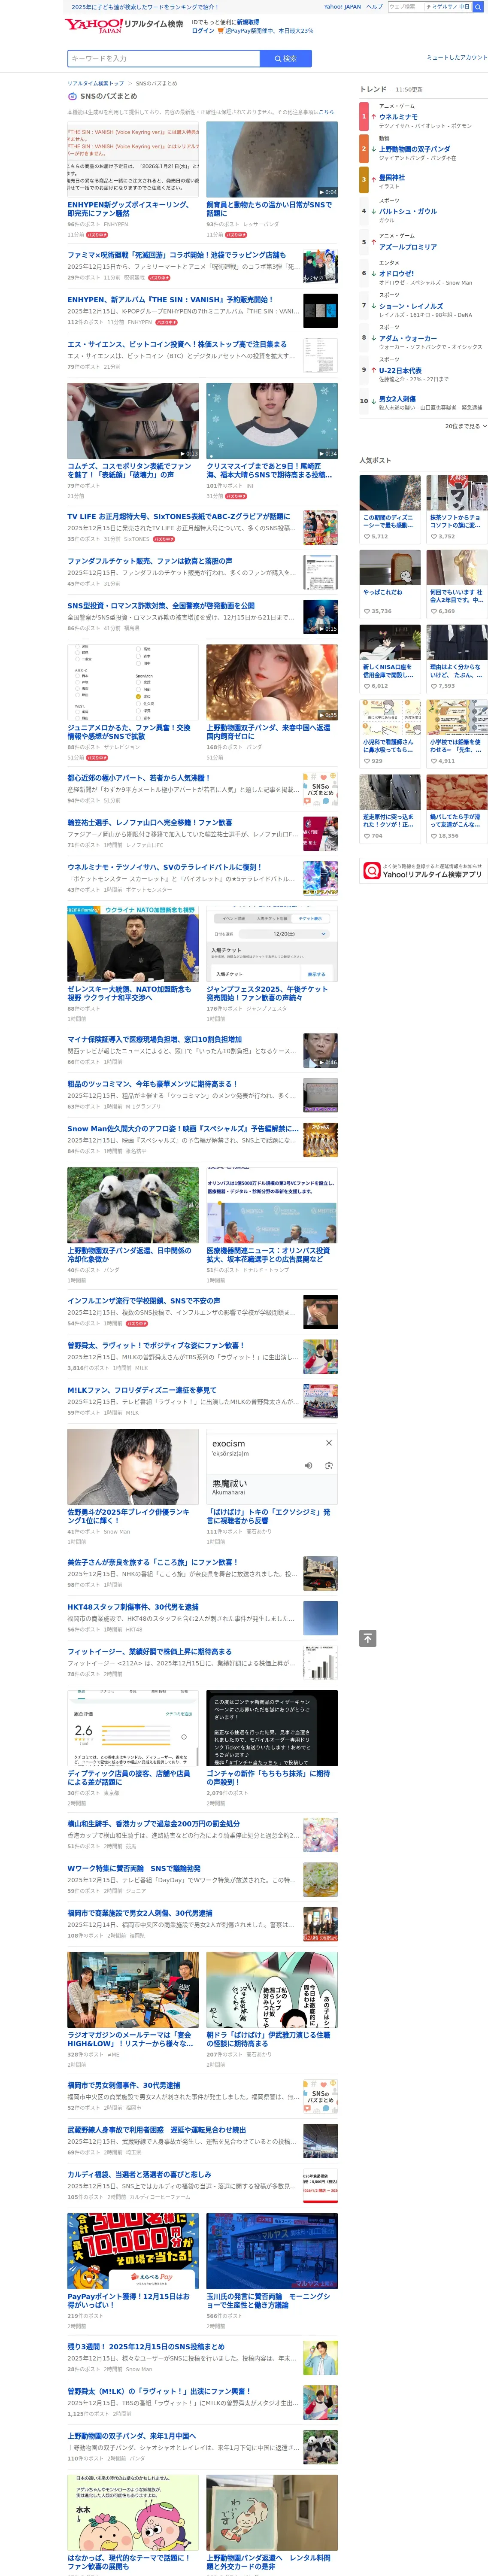Open the ログイン link
488x2576 pixels.
pos(203,31)
